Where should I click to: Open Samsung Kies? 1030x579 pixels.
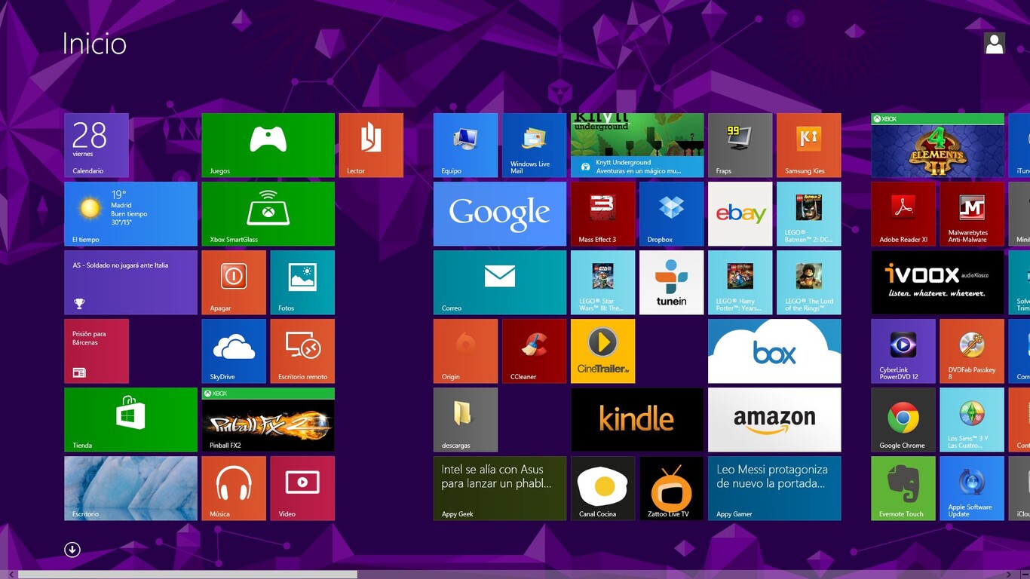coord(808,145)
